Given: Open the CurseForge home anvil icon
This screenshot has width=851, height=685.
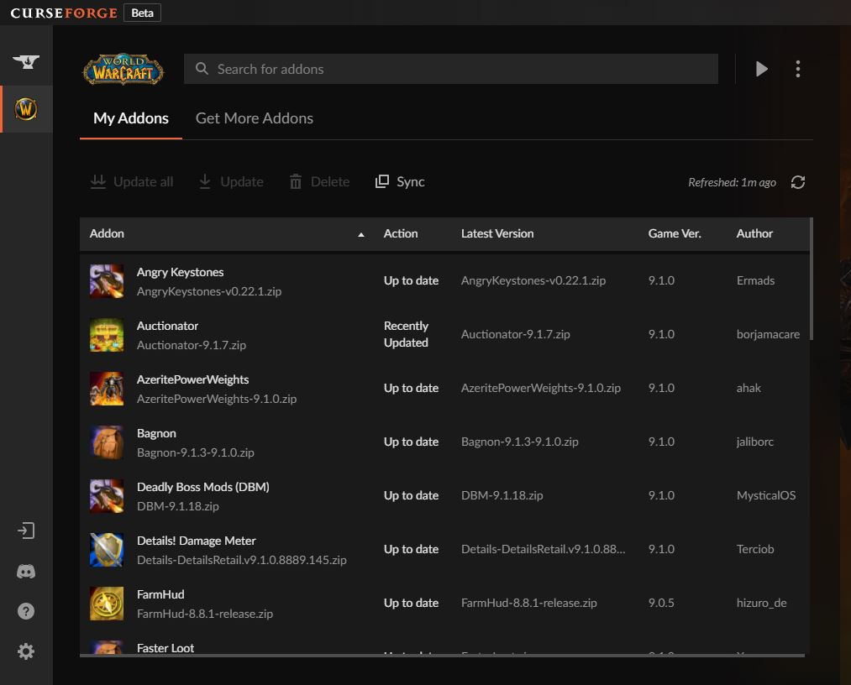Looking at the screenshot, I should point(26,62).
